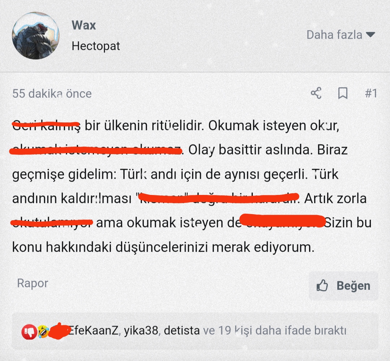Open EfeKaanZ's profile from reactions

(x=93, y=331)
